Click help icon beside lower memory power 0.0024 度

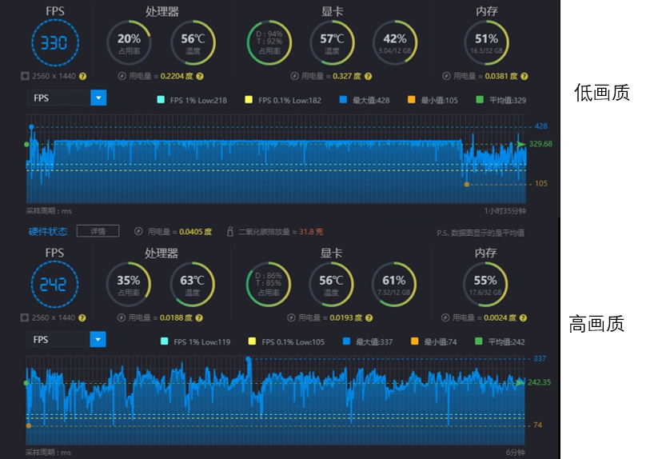[523, 318]
